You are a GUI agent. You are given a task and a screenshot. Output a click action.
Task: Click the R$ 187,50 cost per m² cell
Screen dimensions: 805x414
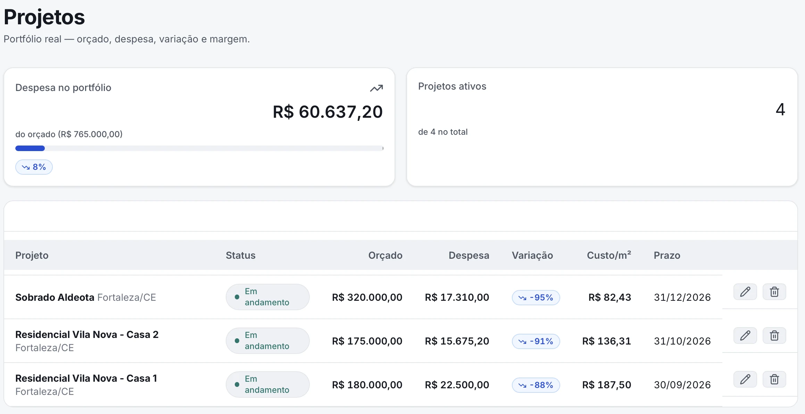[x=607, y=385]
